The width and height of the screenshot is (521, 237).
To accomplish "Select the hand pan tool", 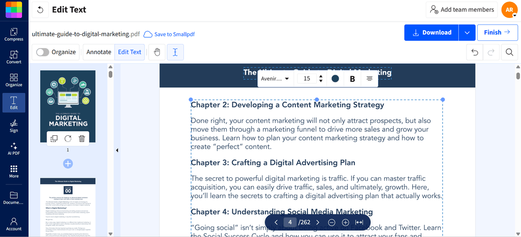I will coord(157,52).
